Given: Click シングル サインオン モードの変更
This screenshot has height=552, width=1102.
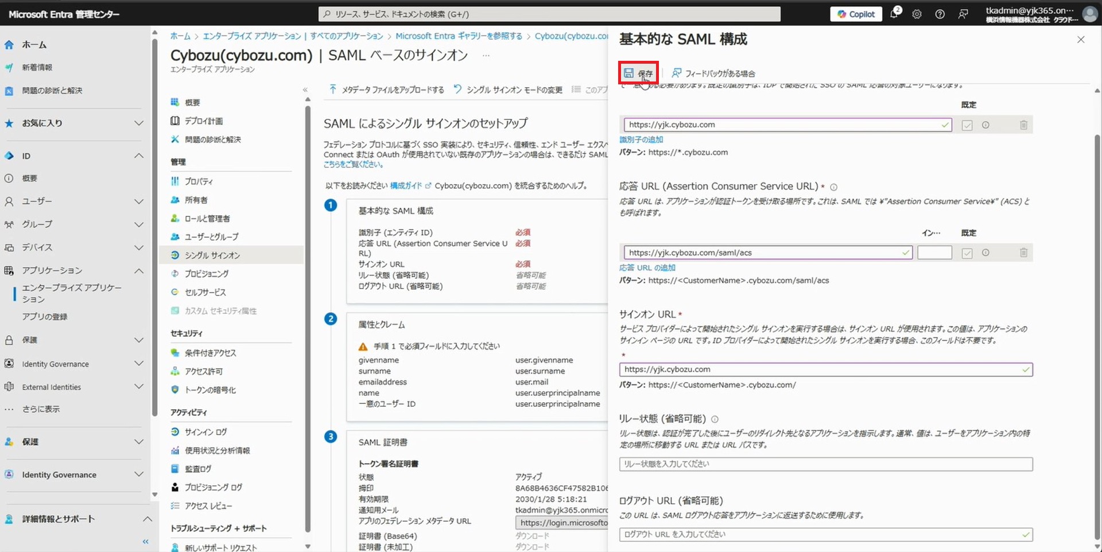Looking at the screenshot, I should pos(508,90).
